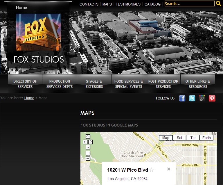Open the Twitter follow icon
The height and width of the screenshot is (185, 223).
192,98
